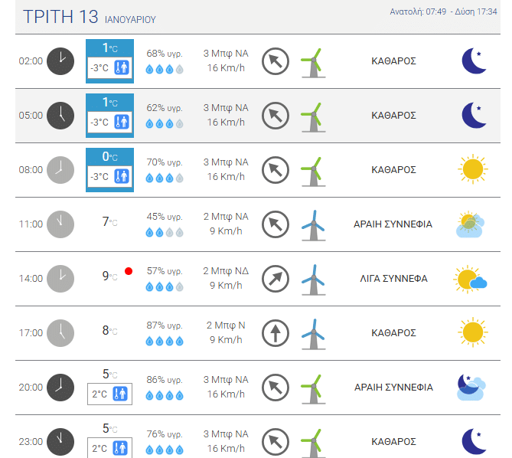Click the crescent moon icon at 02:00
512x458 pixels.
coord(474,61)
